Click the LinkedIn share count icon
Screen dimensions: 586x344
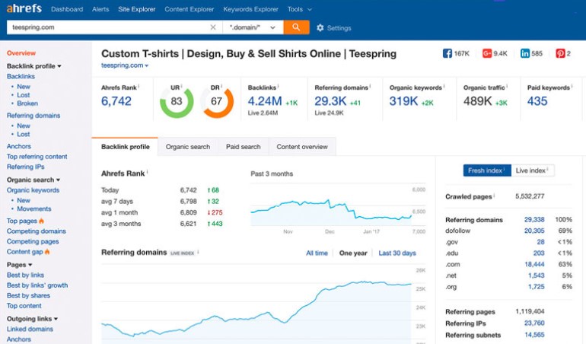click(x=524, y=53)
